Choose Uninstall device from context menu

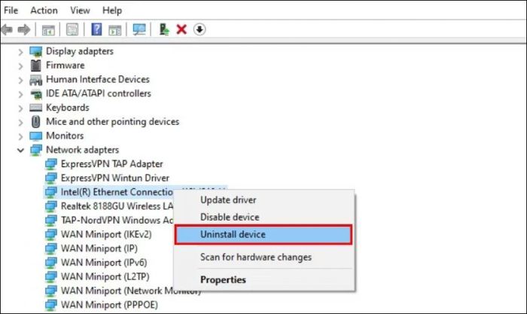pos(263,234)
